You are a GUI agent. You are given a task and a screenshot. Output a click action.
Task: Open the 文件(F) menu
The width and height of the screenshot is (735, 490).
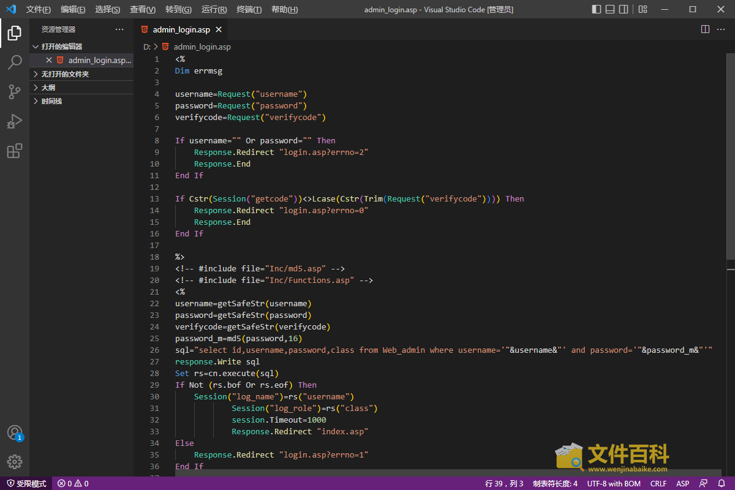pyautogui.click(x=39, y=9)
